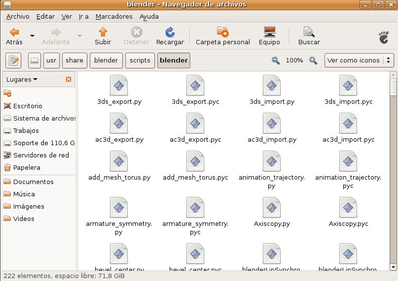Navigate to first blender path button
This screenshot has height=281, width=398.
[x=106, y=61]
